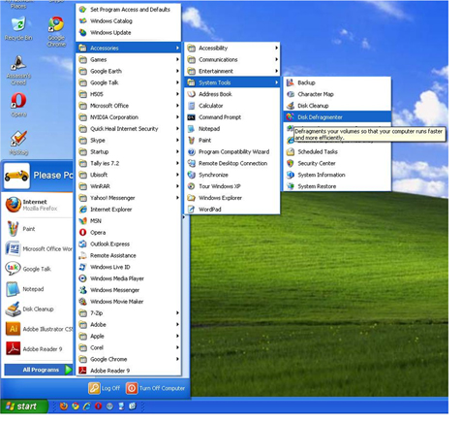
Task: Open Mozilla Firefox Internet shortcut
Action: point(38,205)
